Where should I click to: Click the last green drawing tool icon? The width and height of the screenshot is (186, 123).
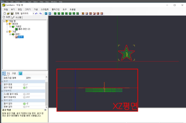pos(78,13)
